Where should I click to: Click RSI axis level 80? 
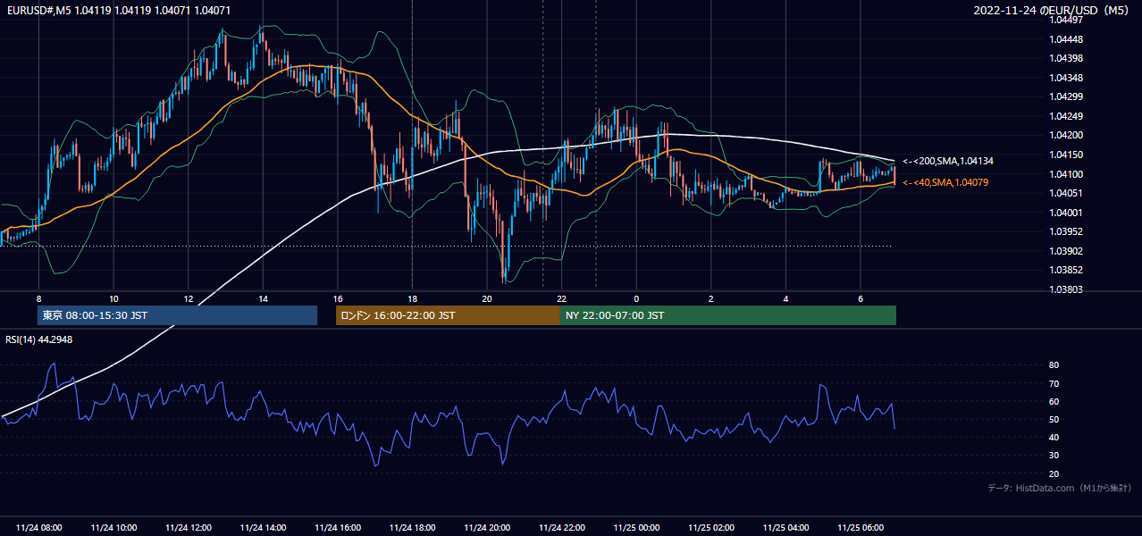pyautogui.click(x=1054, y=365)
